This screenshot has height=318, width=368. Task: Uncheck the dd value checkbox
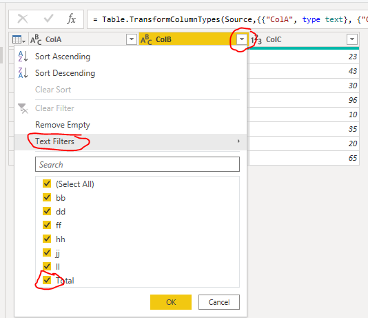[47, 211]
